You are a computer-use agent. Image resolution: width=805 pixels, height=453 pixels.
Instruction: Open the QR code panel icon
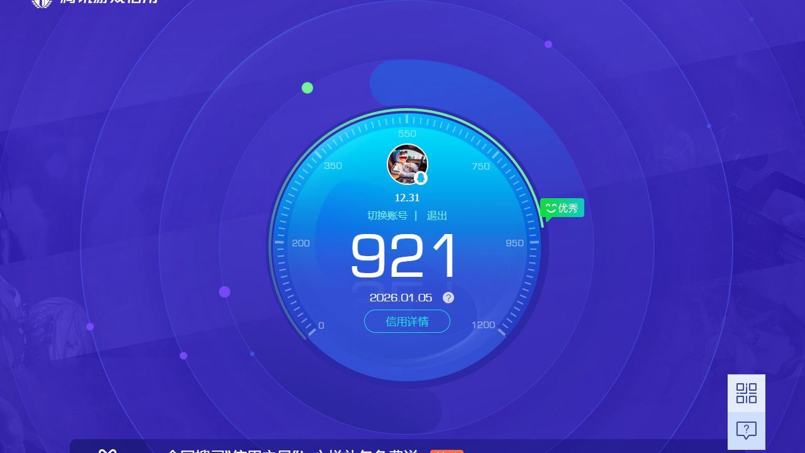[747, 393]
